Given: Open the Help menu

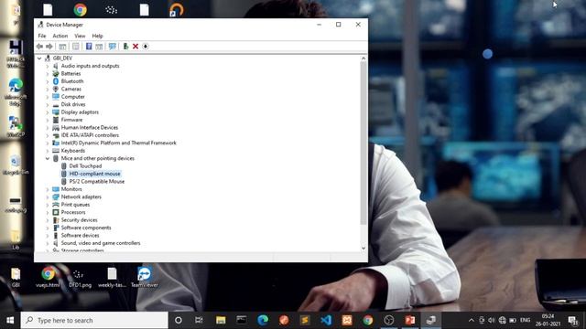Looking at the screenshot, I should click(x=97, y=36).
